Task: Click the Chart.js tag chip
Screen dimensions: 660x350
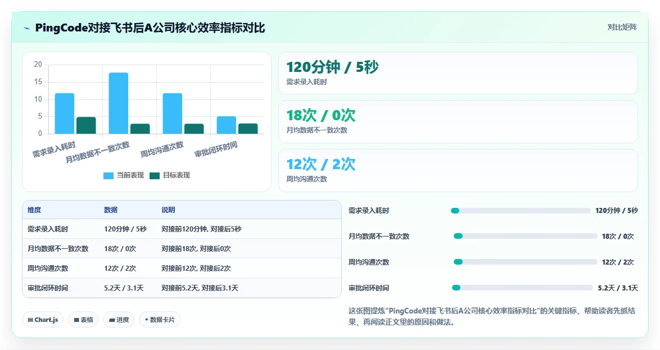Action: pyautogui.click(x=43, y=320)
